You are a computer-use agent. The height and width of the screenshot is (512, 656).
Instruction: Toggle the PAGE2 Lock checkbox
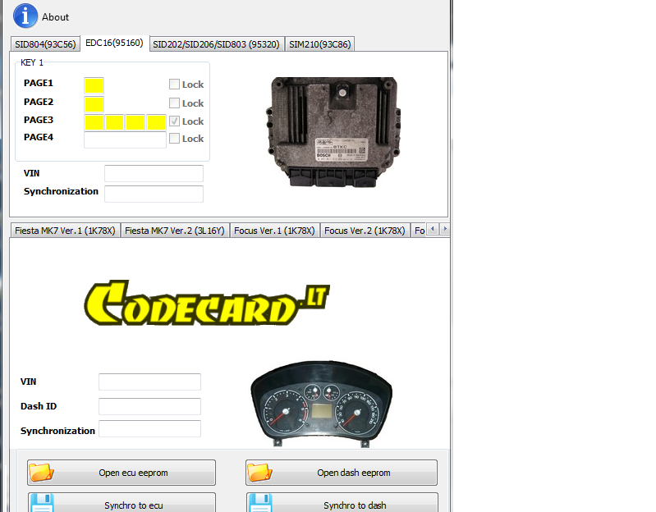174,103
